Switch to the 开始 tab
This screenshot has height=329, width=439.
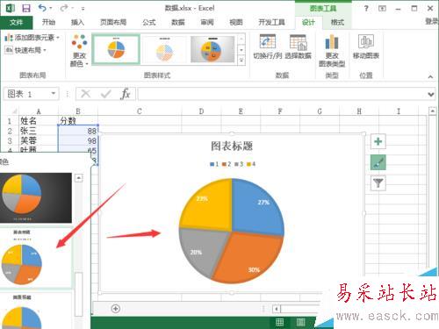(48, 22)
